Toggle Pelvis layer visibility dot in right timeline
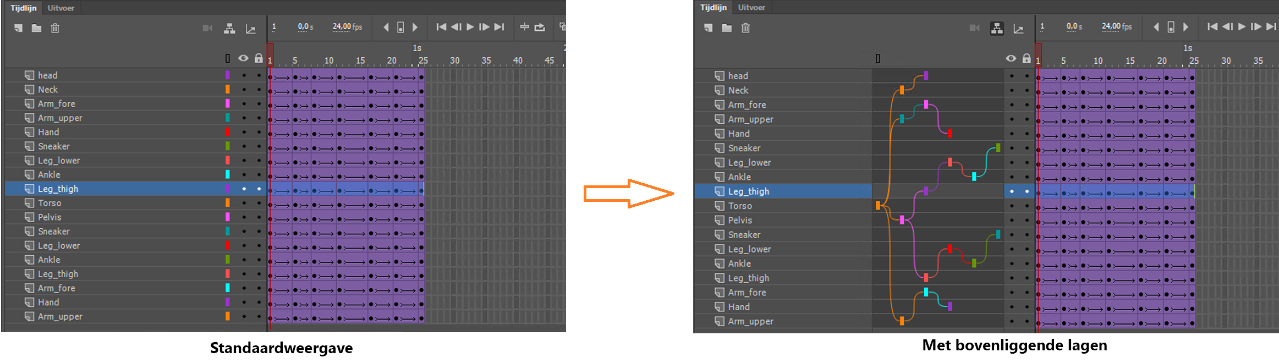Viewport: 1279px width, 363px height. [1012, 220]
